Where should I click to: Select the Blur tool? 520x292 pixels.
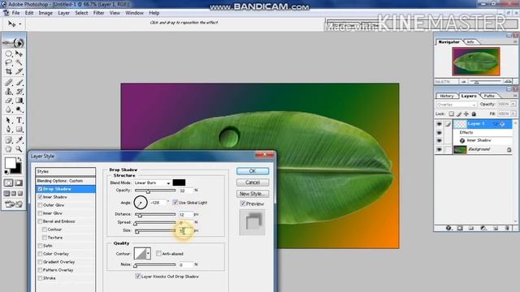point(9,109)
